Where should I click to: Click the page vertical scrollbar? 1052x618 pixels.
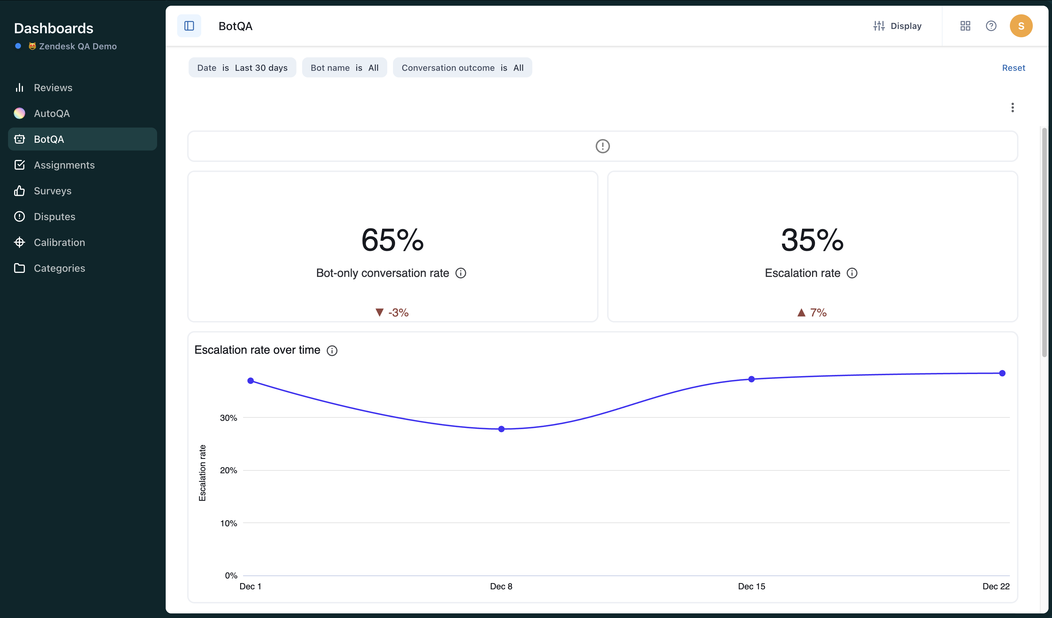click(1044, 242)
